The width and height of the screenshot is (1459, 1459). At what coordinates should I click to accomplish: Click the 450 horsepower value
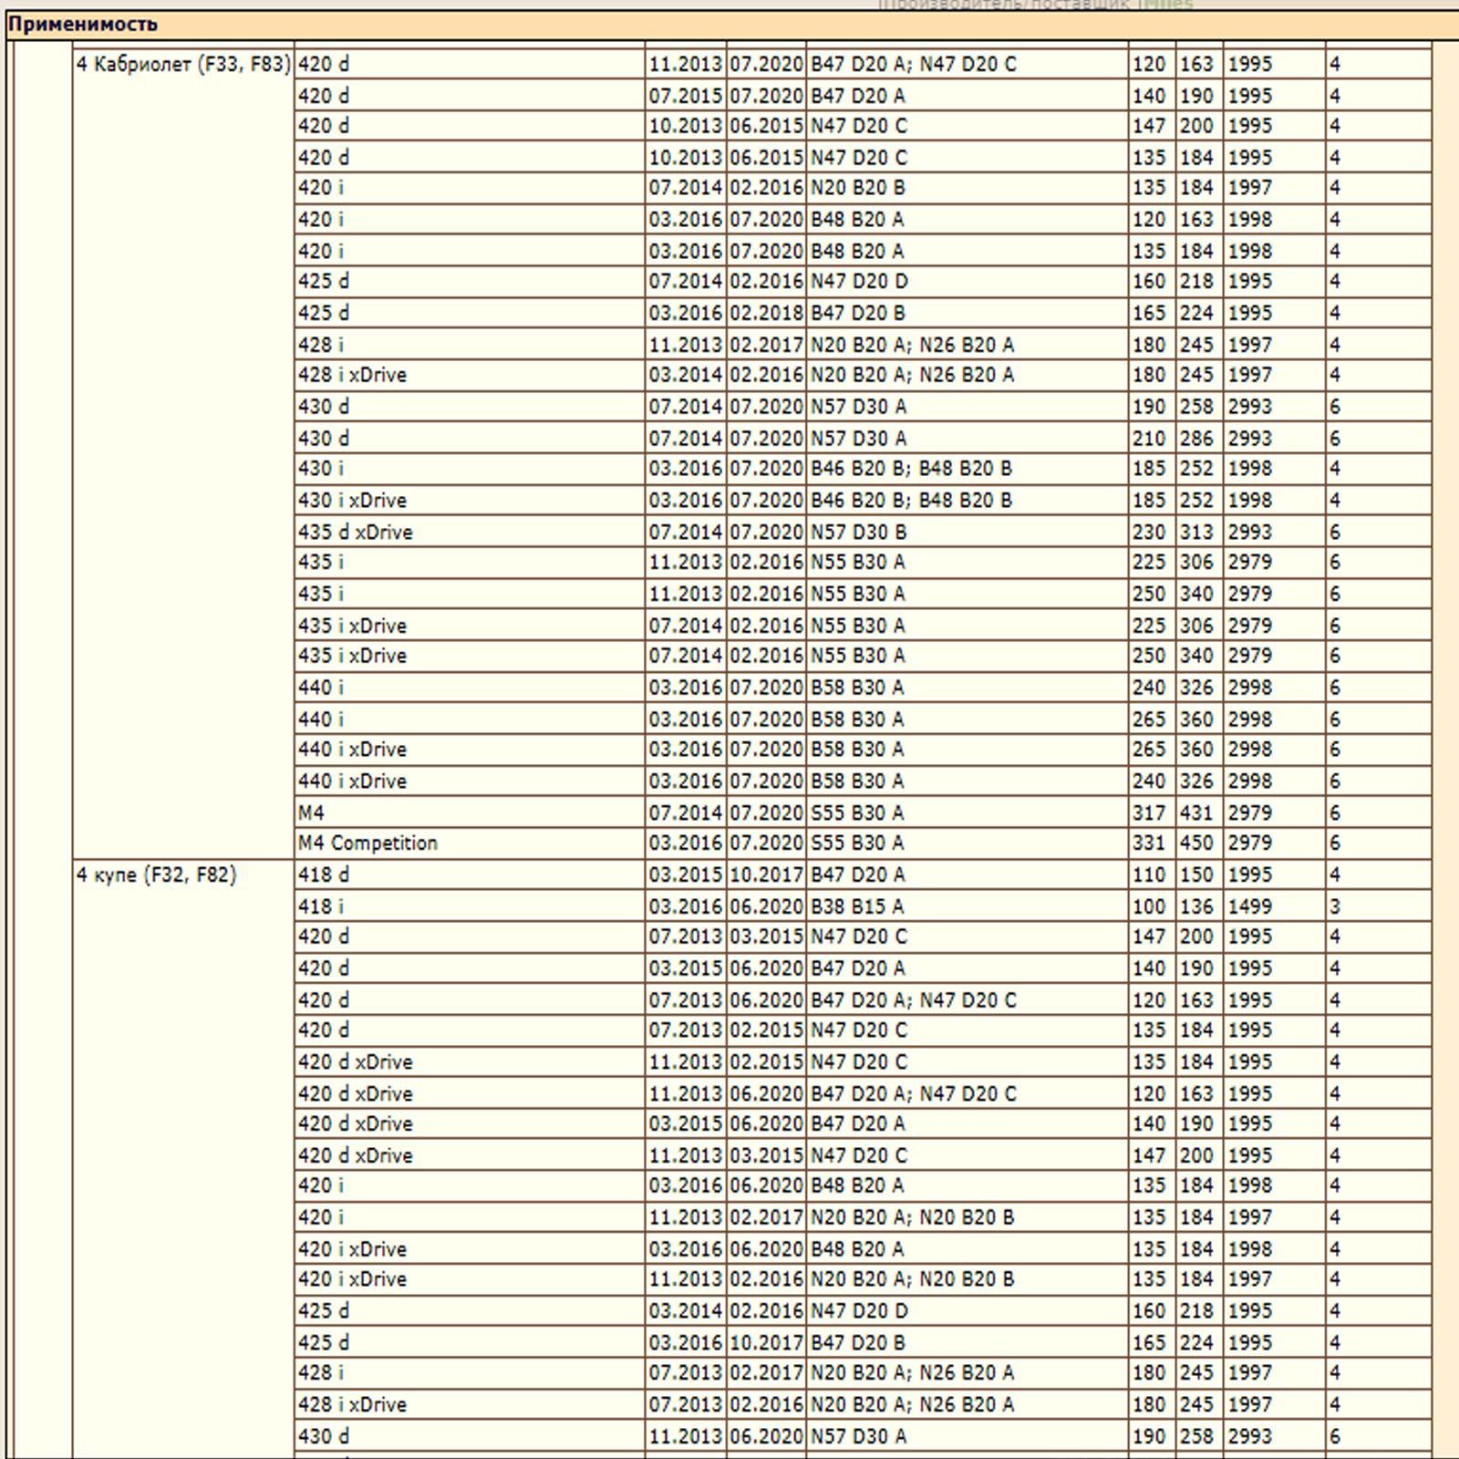1196,843
